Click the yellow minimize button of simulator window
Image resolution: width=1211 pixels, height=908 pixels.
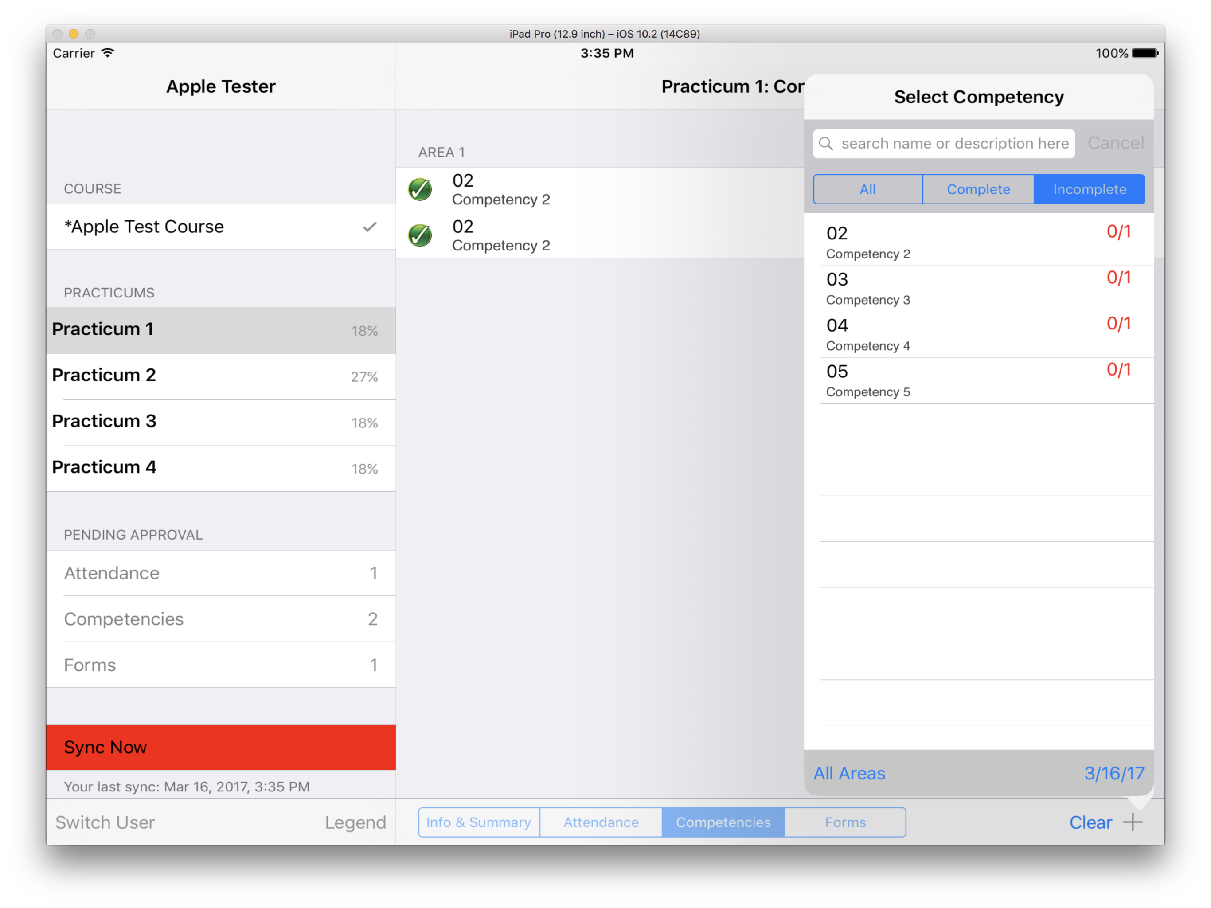pos(74,33)
